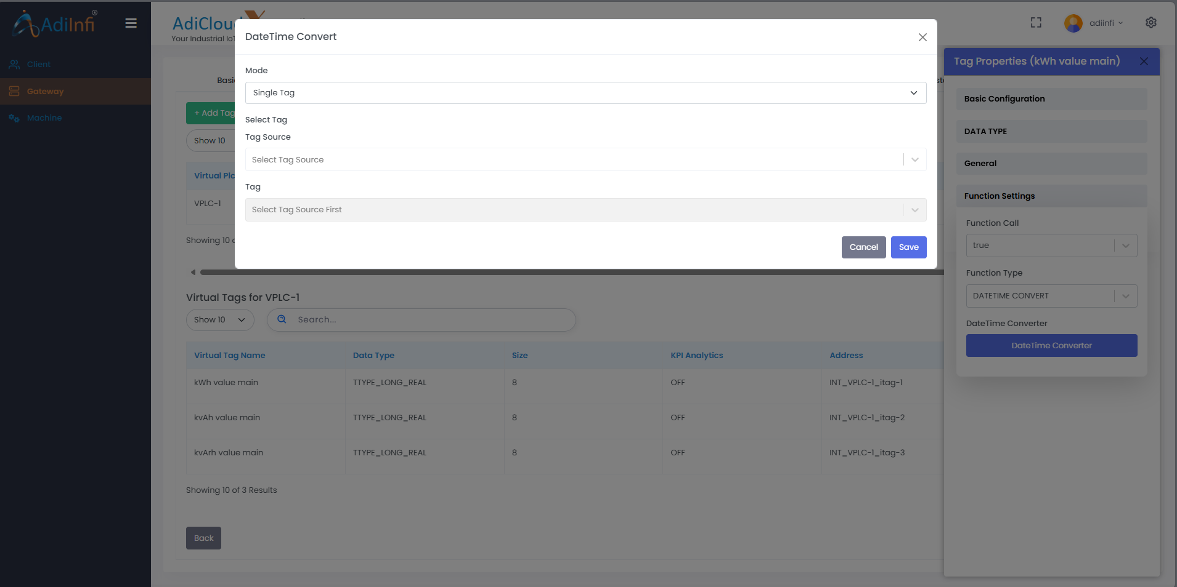Click the fullscreen toggle icon
The image size is (1177, 587).
click(x=1036, y=23)
